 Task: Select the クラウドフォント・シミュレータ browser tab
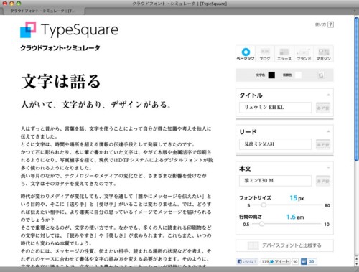[43, 11]
